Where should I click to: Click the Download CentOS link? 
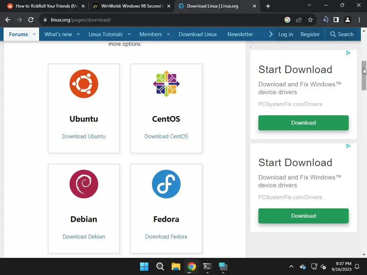(166, 136)
